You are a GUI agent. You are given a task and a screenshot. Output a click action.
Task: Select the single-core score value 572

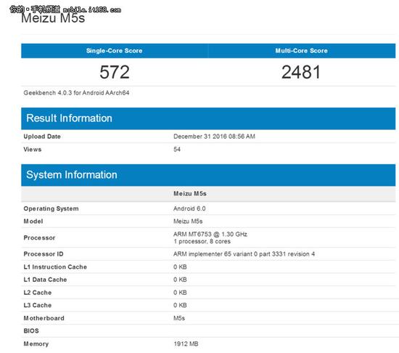(x=115, y=72)
